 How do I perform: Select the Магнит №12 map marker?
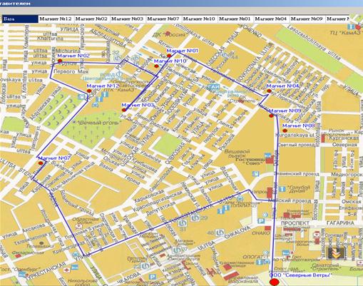point(89,91)
